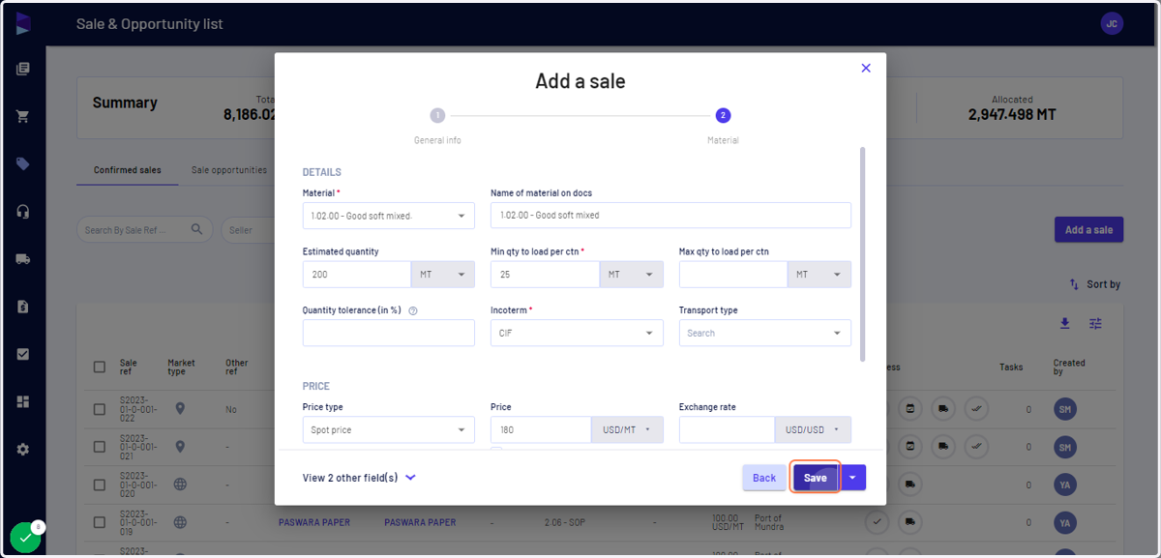Image resolution: width=1161 pixels, height=558 pixels.
Task: Tick the checkbox for sale S2023-01-0-001-022
Action: (x=100, y=409)
